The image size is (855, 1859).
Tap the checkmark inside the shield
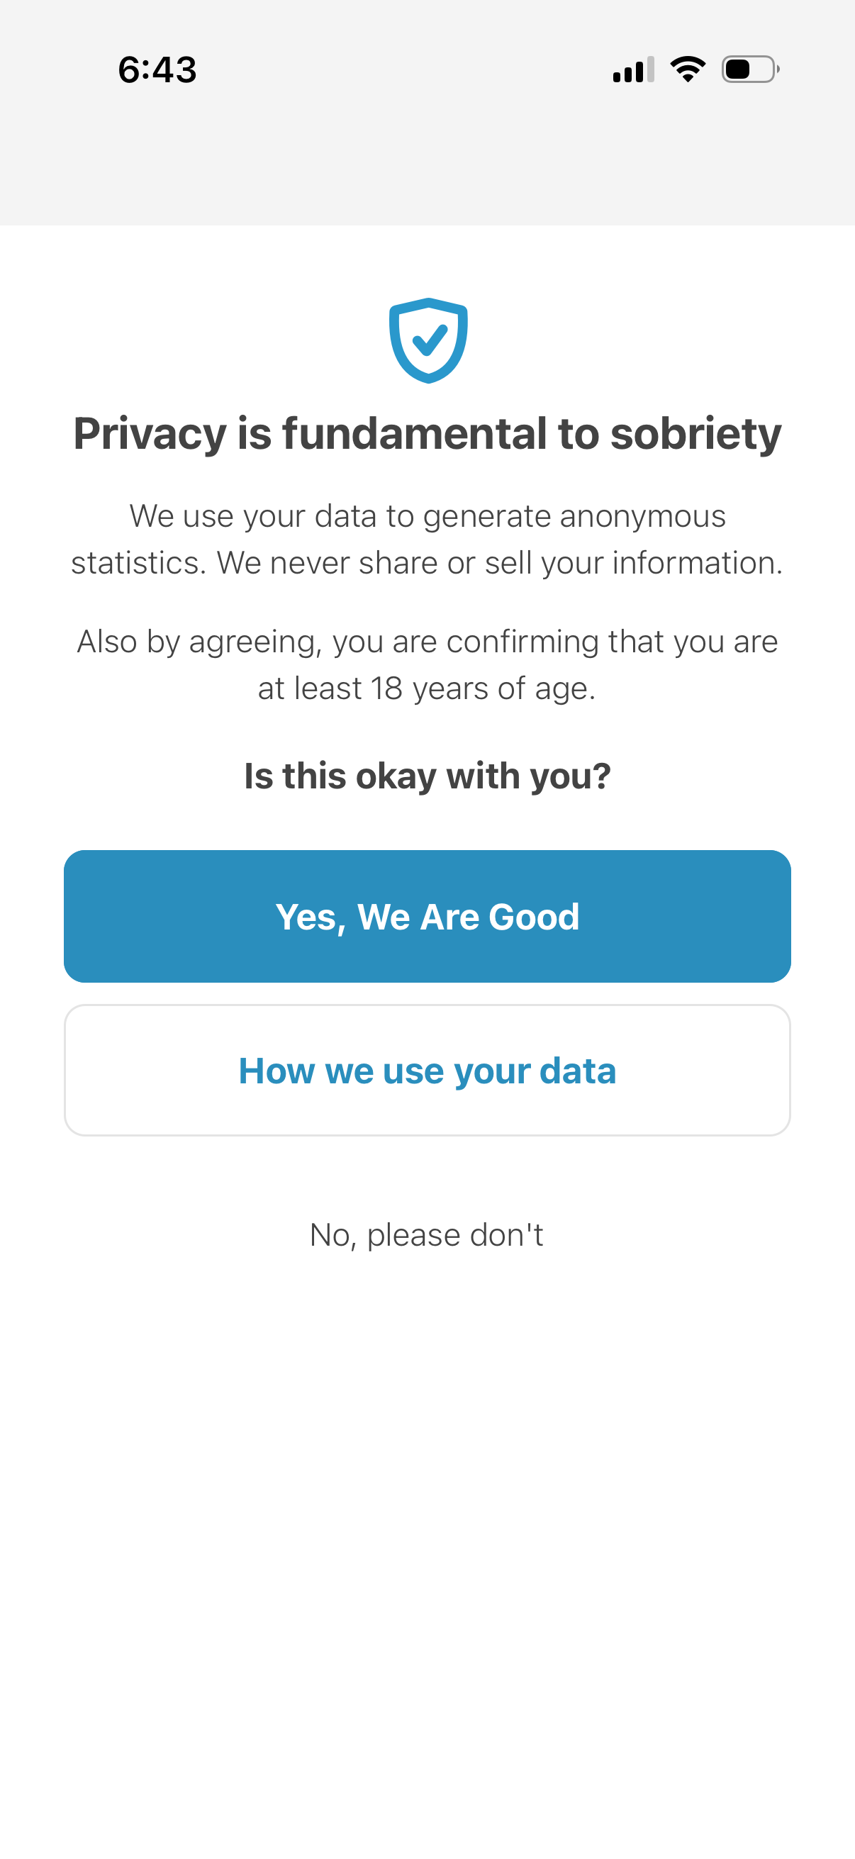(x=430, y=338)
